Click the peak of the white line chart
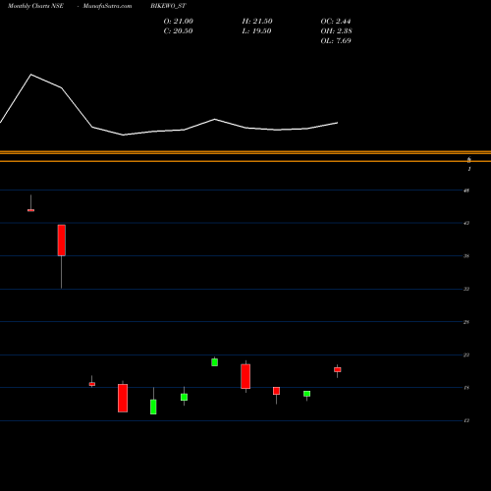Image resolution: width=491 pixels, height=491 pixels. click(x=31, y=75)
